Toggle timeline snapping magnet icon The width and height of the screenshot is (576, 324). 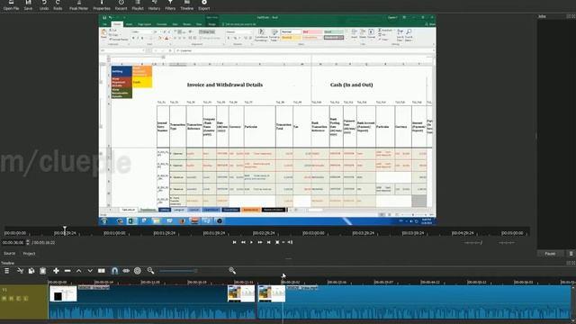pos(114,271)
